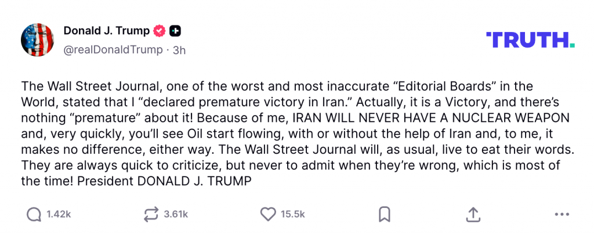Click the red verified badge

pyautogui.click(x=160, y=31)
